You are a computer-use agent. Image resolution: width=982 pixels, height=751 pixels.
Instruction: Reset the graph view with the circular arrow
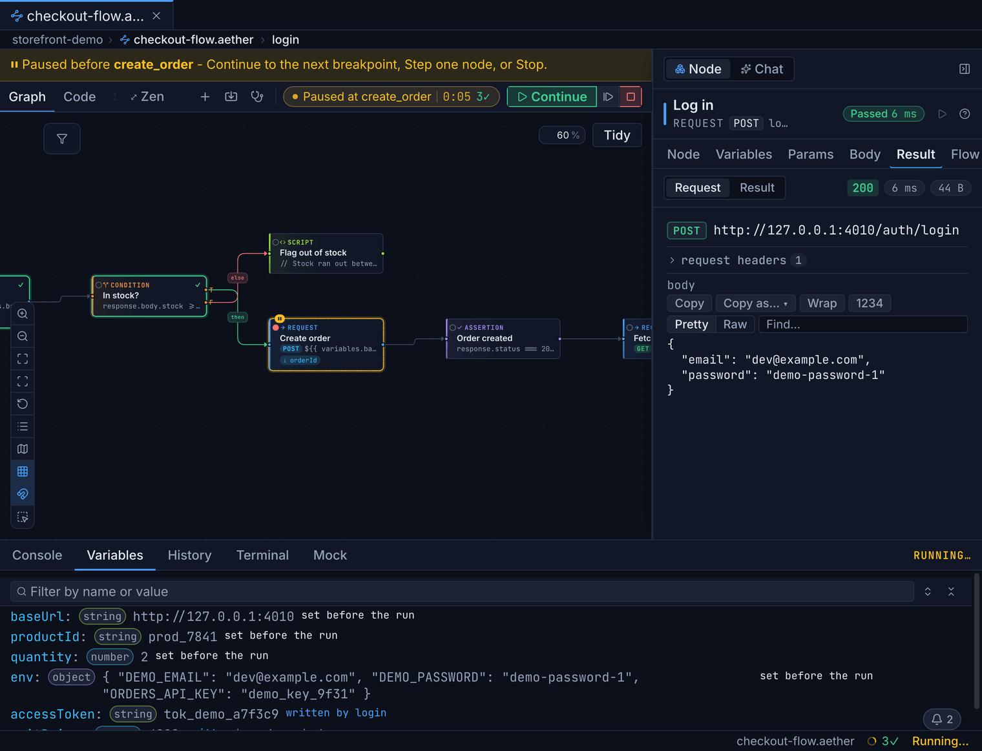pyautogui.click(x=23, y=404)
